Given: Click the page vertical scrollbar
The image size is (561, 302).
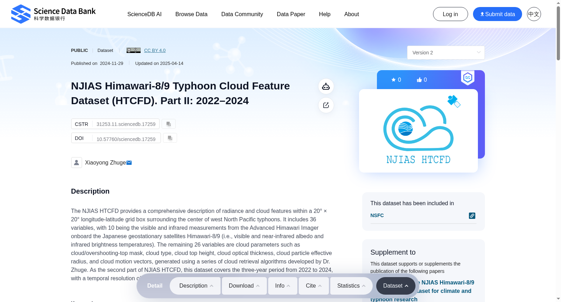Looking at the screenshot, I should pos(558,33).
